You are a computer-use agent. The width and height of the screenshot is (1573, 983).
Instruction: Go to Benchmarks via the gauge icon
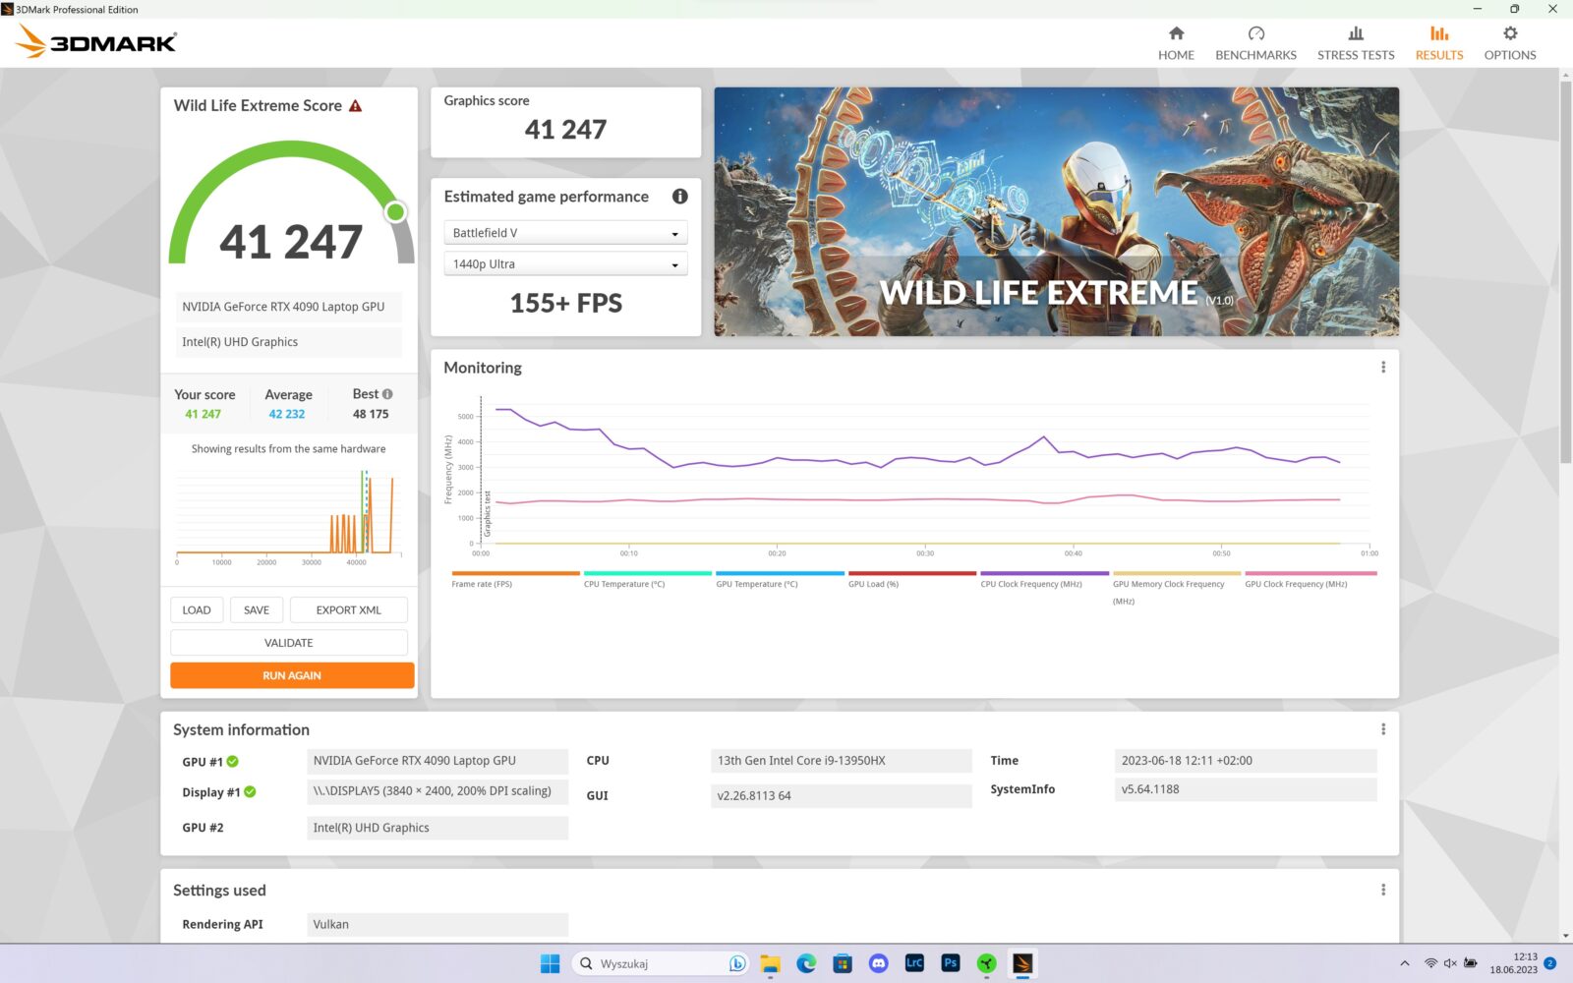(1255, 34)
